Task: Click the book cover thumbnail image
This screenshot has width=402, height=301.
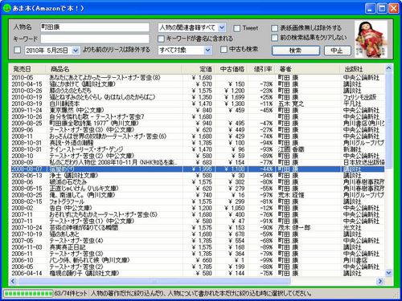Action: [x=371, y=39]
